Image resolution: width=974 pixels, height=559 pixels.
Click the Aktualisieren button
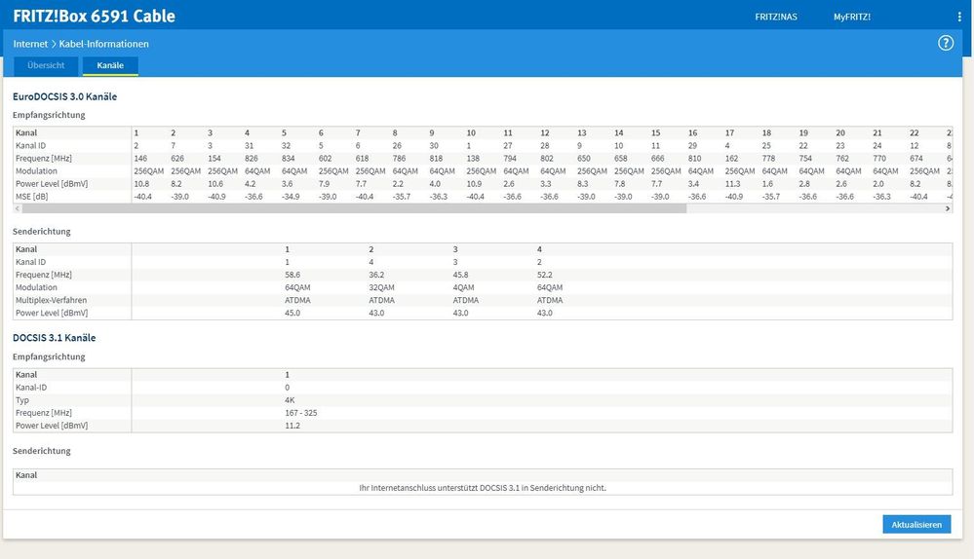pos(916,524)
